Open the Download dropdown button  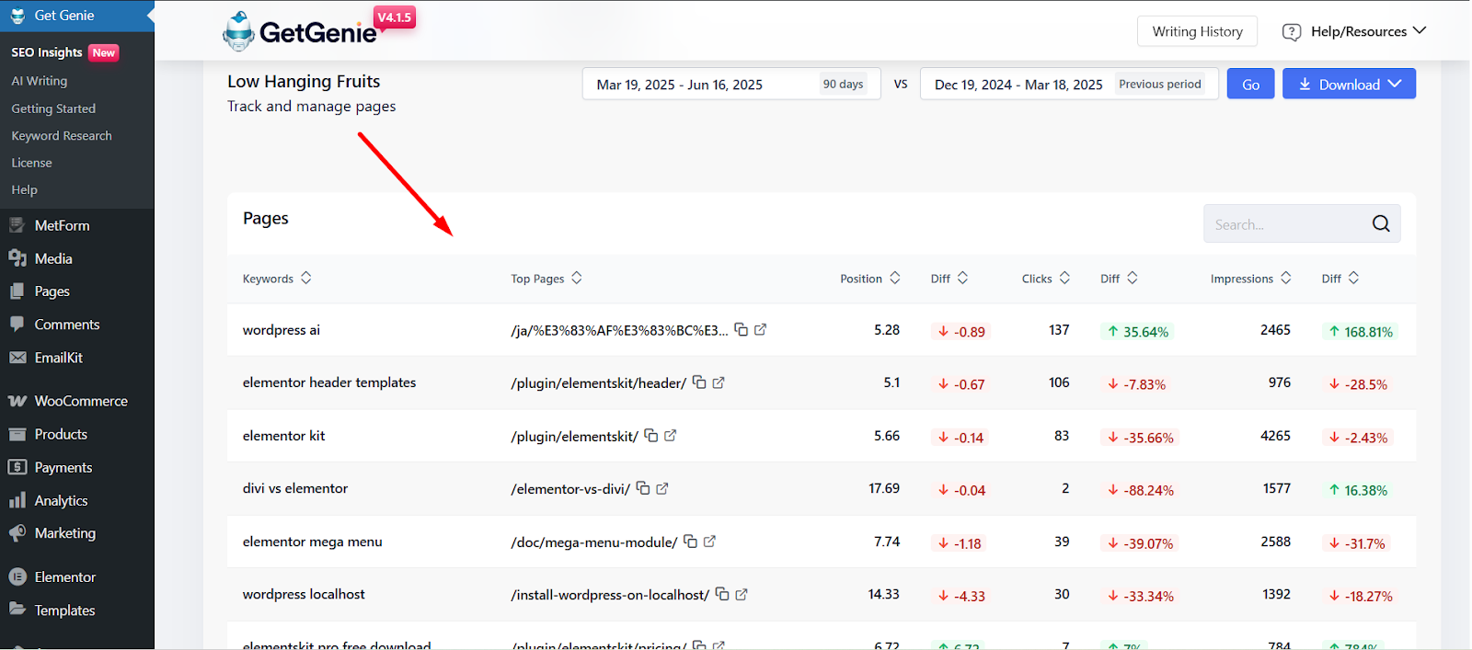[1349, 84]
